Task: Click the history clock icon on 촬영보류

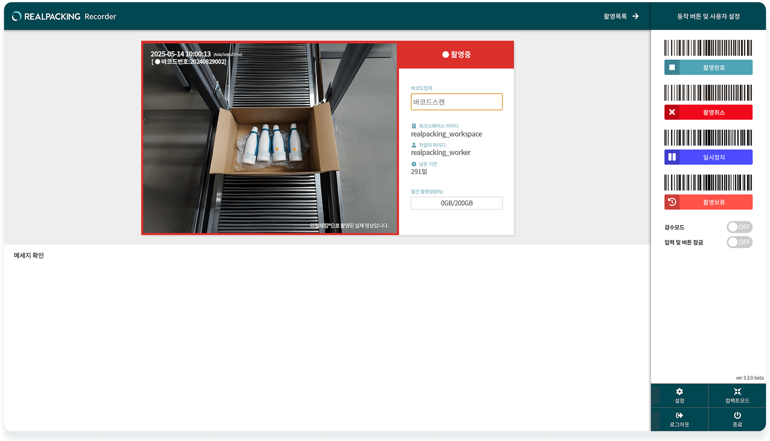Action: coord(672,202)
